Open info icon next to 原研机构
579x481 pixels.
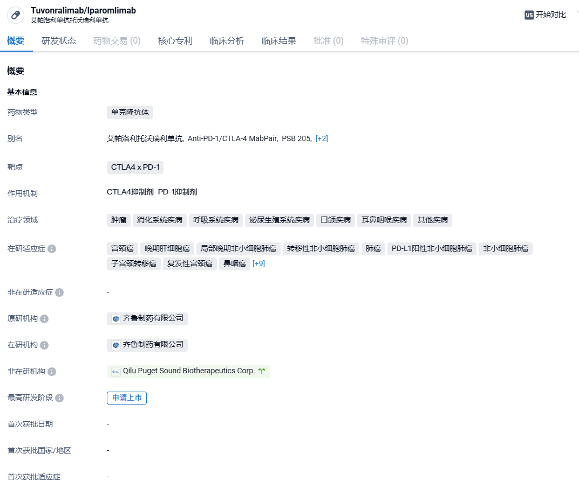44,319
